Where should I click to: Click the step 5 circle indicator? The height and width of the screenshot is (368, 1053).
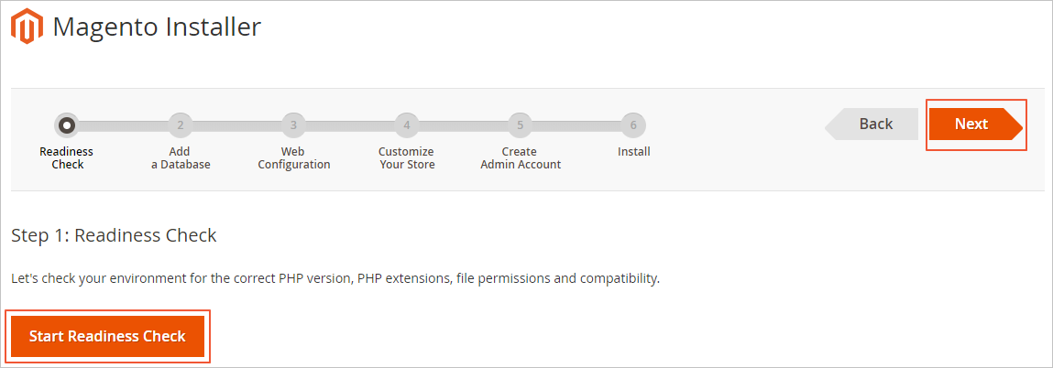[x=520, y=124]
